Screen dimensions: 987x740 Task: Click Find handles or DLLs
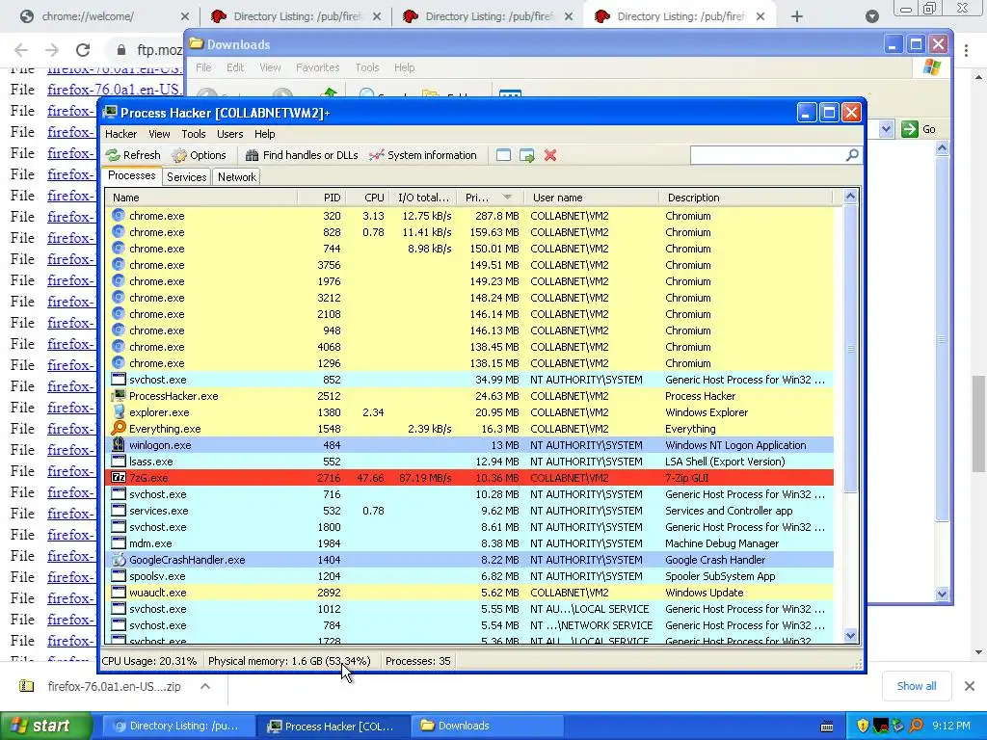tap(301, 155)
